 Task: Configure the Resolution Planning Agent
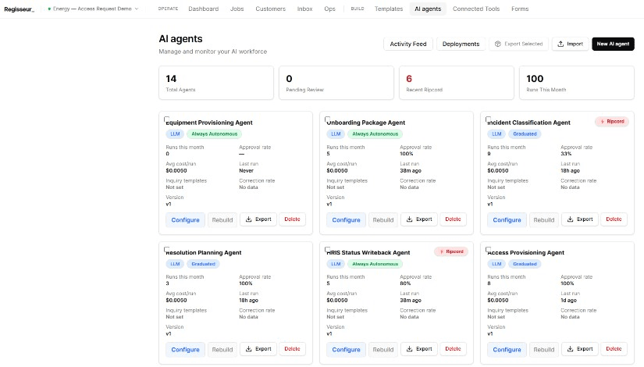coord(185,350)
